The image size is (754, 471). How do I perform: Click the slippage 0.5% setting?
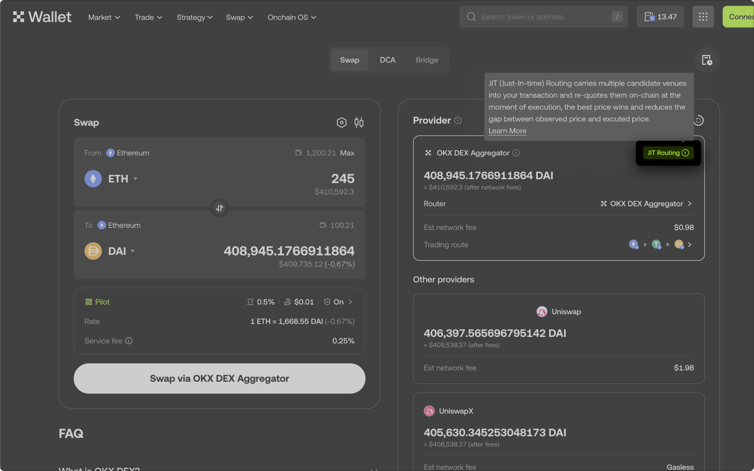tap(261, 302)
